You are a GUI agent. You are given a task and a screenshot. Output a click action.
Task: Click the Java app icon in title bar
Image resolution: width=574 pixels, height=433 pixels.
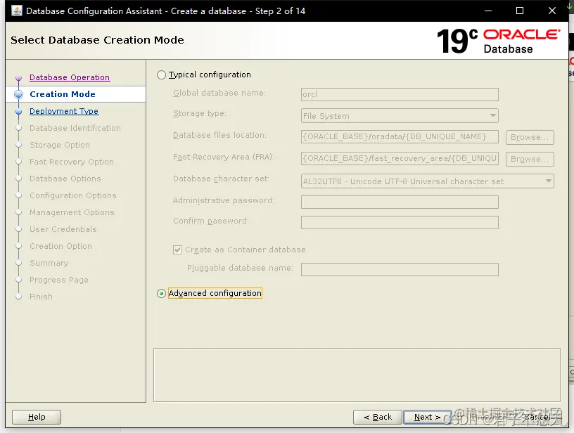17,11
